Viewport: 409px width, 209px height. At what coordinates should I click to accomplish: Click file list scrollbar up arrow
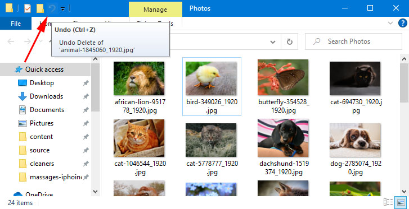click(x=404, y=59)
